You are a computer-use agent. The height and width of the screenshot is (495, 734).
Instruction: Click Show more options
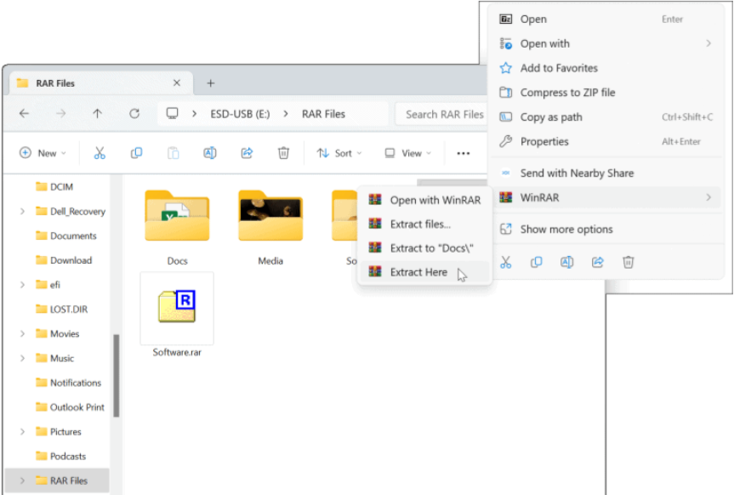coord(568,229)
